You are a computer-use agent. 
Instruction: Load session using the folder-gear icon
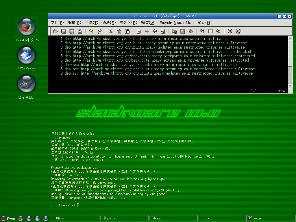pyautogui.click(x=174, y=31)
